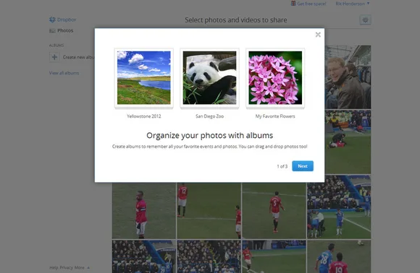Open the View all albums link
The width and height of the screenshot is (420, 273).
(x=64, y=73)
